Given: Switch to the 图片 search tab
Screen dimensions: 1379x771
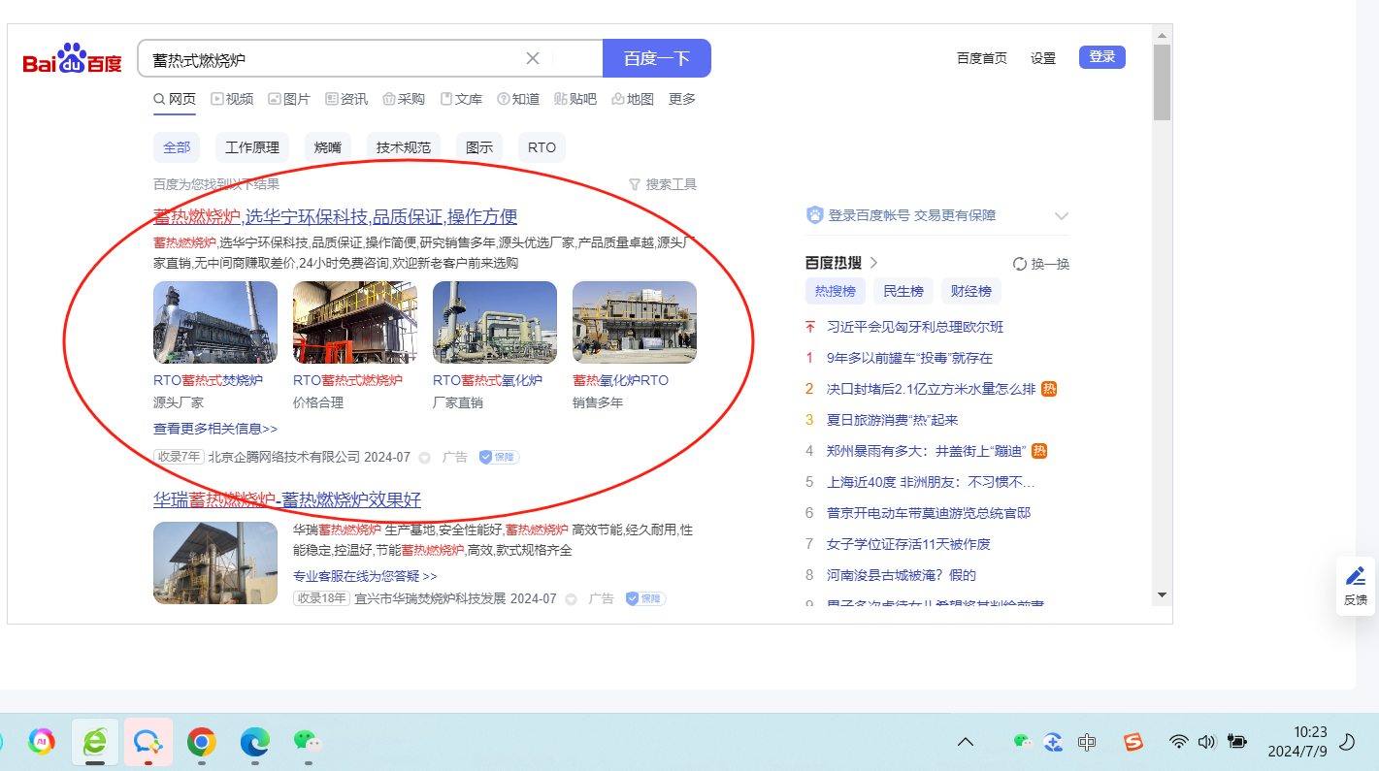Looking at the screenshot, I should tap(289, 99).
